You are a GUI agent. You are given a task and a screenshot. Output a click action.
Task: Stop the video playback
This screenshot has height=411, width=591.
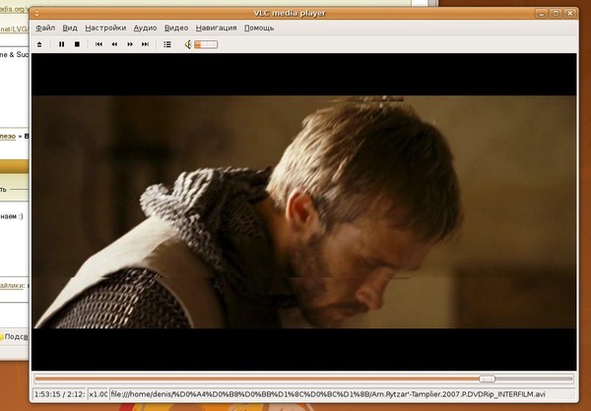pos(77,44)
